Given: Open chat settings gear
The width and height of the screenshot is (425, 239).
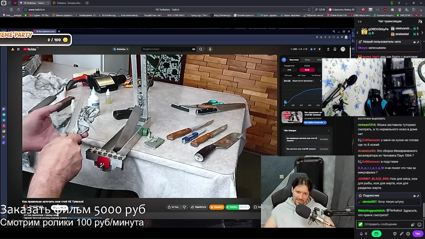Looking at the screenshot, I should (x=408, y=234).
